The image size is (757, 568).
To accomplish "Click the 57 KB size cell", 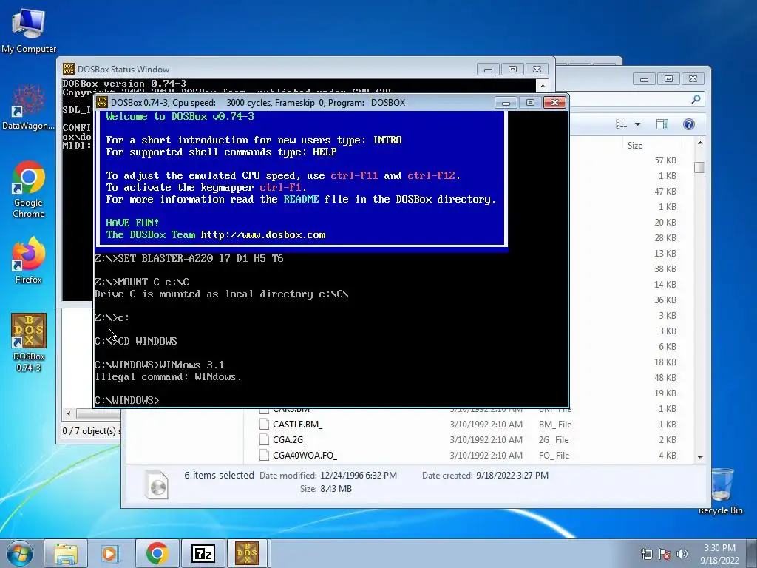I will (x=665, y=160).
